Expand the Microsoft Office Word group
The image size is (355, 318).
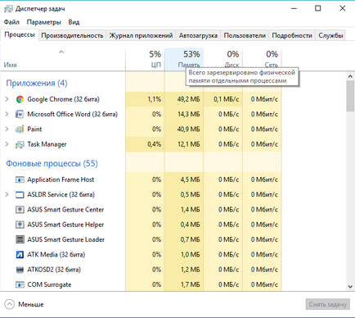click(7, 114)
